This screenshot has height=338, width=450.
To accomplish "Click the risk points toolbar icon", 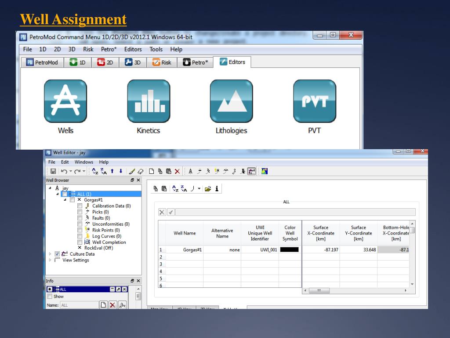I will [x=217, y=171].
